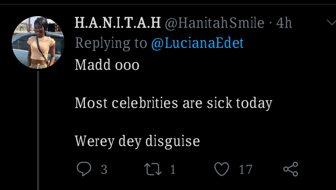The width and height of the screenshot is (336, 190).
Task: Click the reply count number 3
Action: pos(104,169)
